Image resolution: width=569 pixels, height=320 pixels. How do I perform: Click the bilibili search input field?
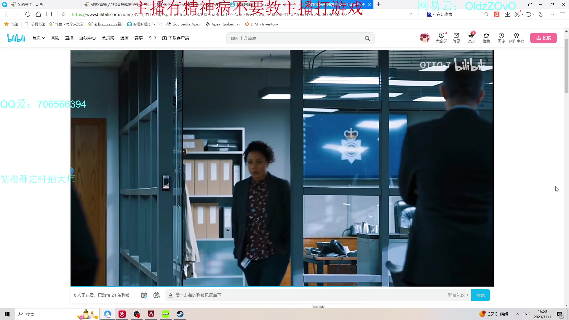[296, 38]
